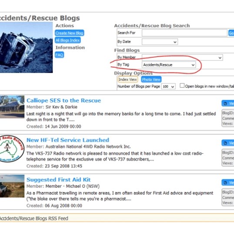Click View button for First Aid Kit blog

click(x=228, y=183)
